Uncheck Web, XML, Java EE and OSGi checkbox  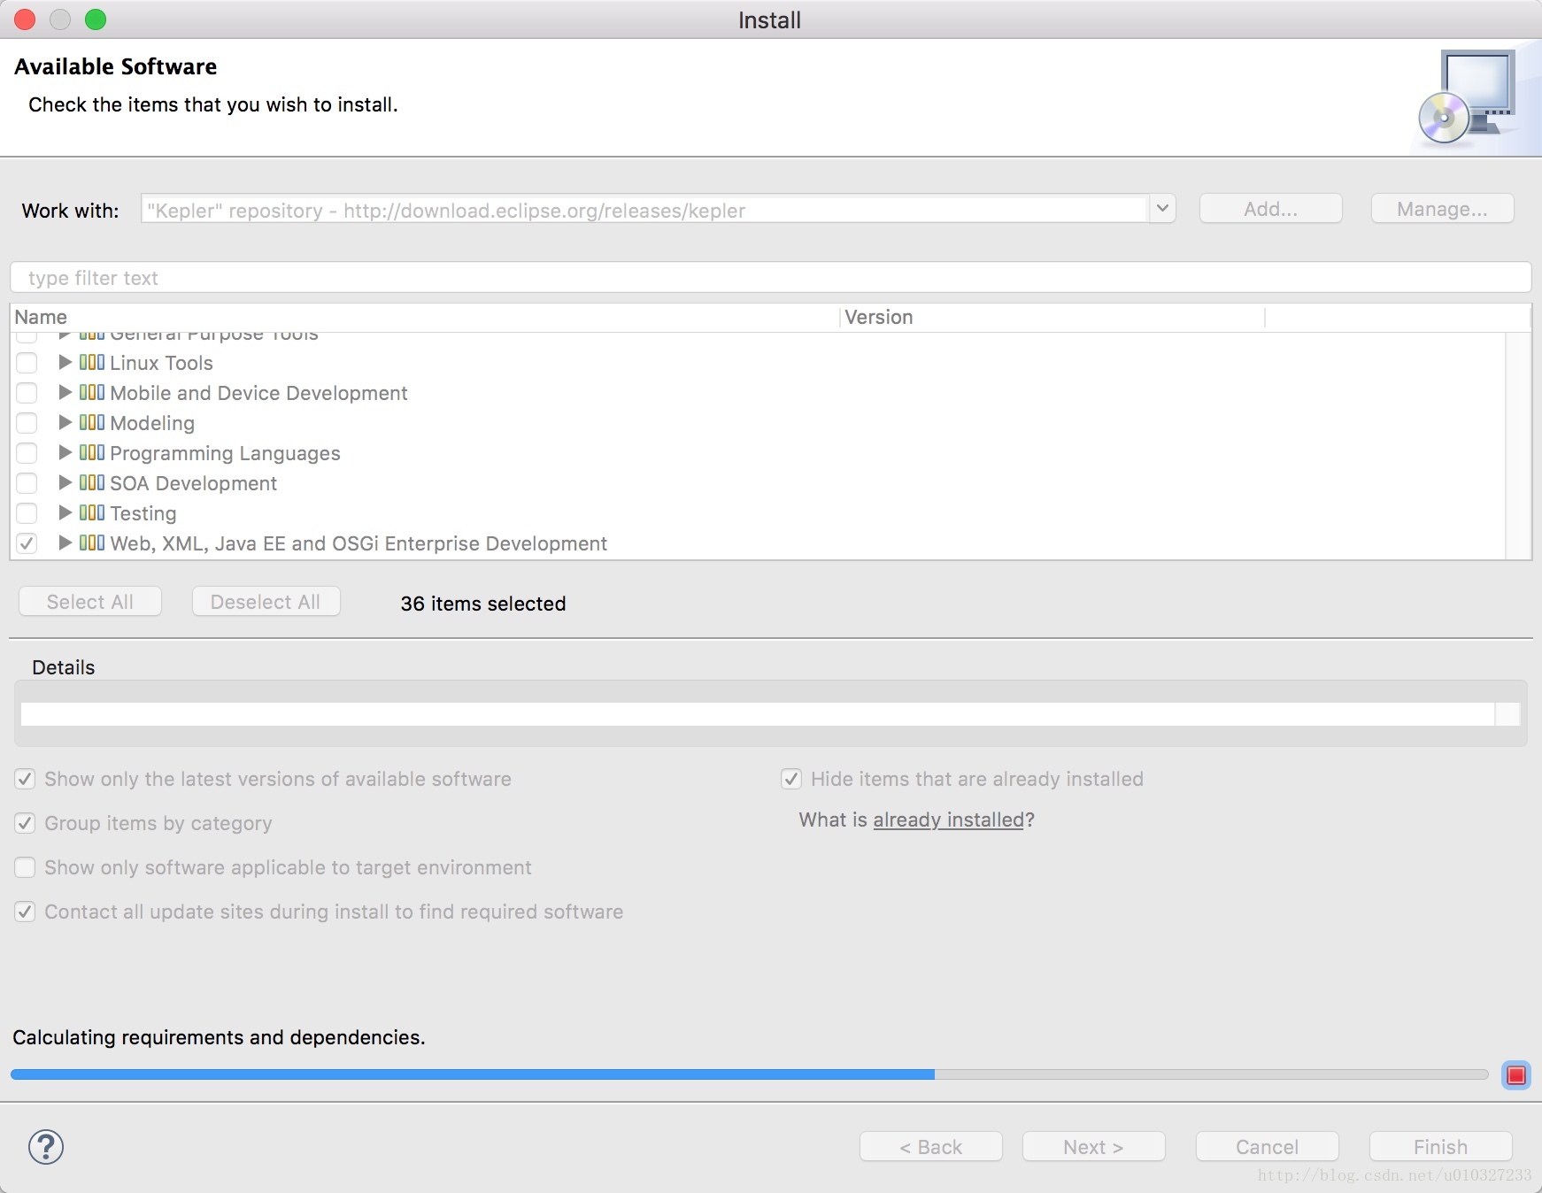point(27,543)
